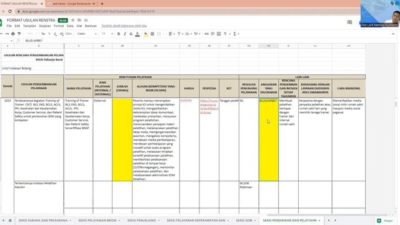The image size is (400, 225).
Task: Open the fill color picker
Action: tap(146, 34)
